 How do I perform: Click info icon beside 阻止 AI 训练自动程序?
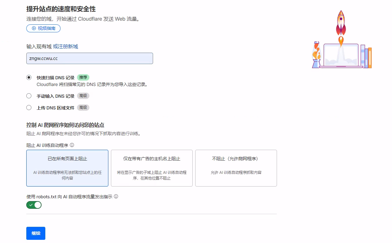coord(72,145)
